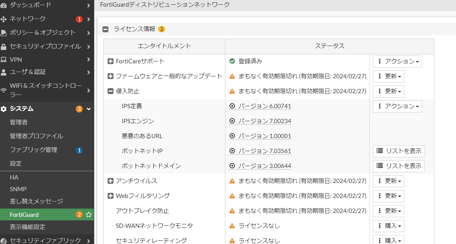
Task: Click the System gear icon
Action: [x=4, y=109]
